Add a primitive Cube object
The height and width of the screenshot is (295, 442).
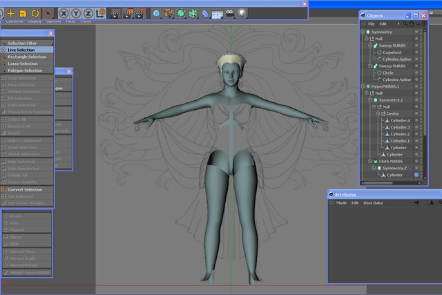click(156, 13)
